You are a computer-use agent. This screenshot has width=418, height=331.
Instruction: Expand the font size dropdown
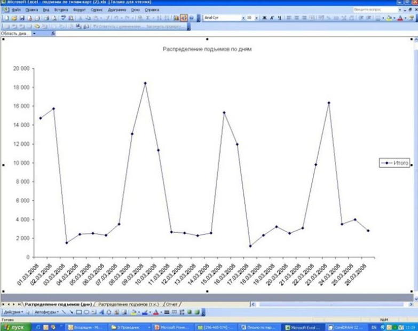pos(255,18)
